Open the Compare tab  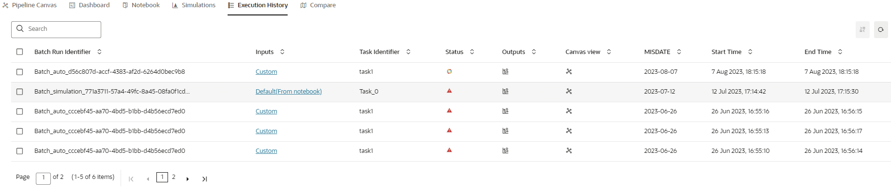coord(318,5)
